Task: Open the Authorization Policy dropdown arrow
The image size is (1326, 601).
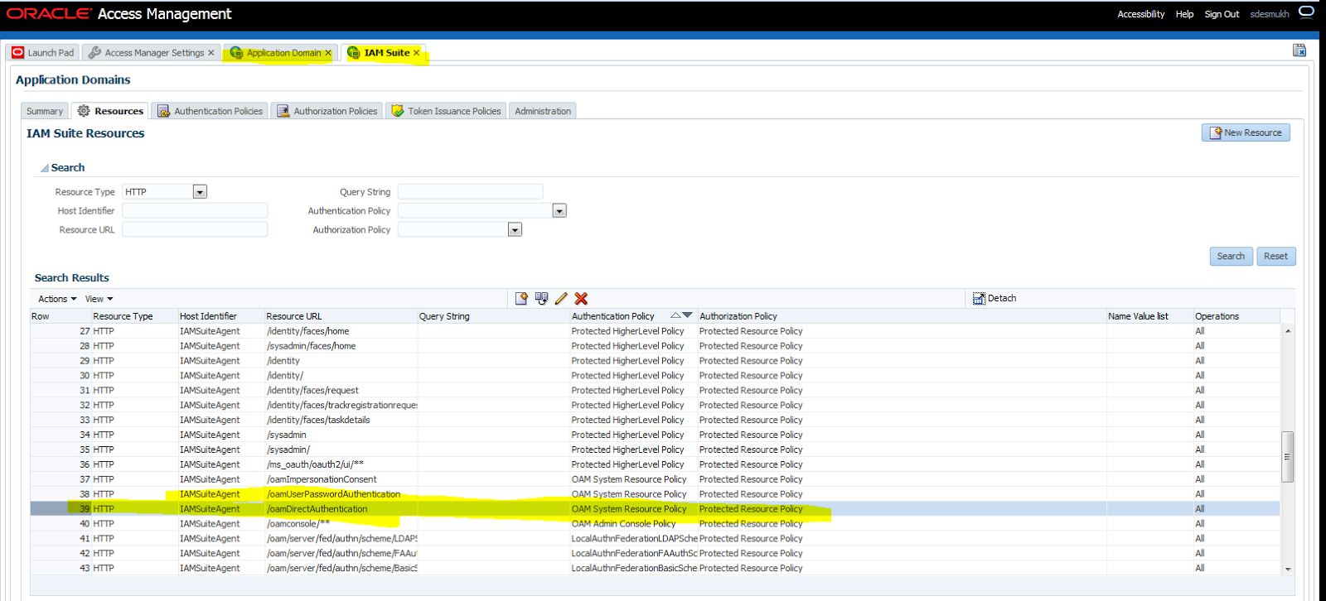Action: point(515,230)
